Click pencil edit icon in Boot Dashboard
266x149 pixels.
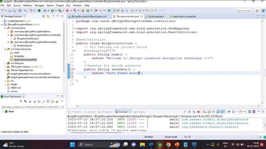(x=44, y=101)
